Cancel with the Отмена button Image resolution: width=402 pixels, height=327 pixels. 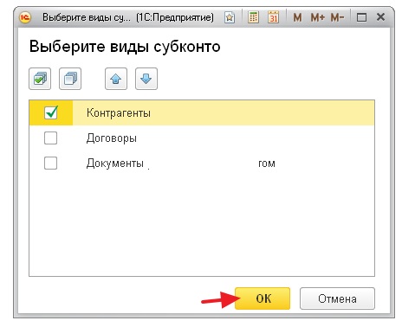(337, 298)
